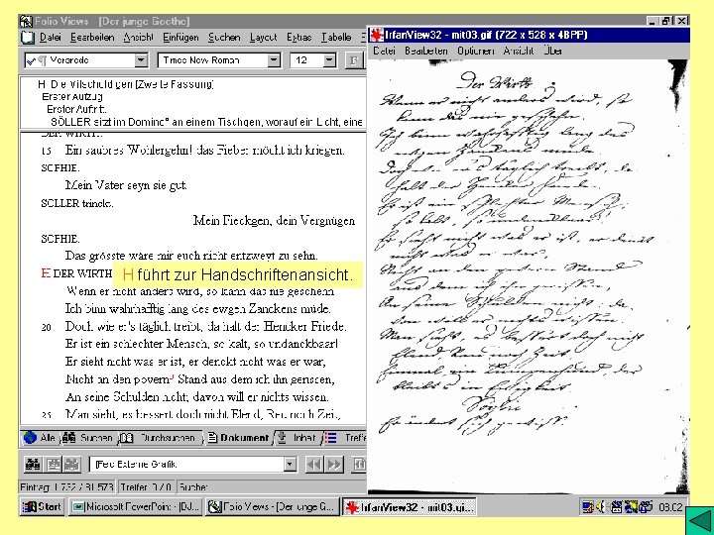Click the Folio Views document icon beside Datei
This screenshot has height=535, width=714.
point(28,38)
